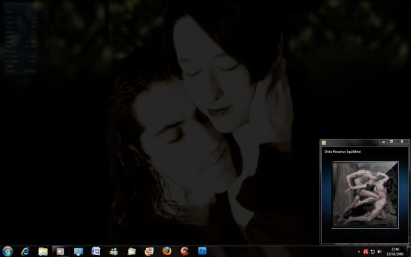Image resolution: width=411 pixels, height=257 pixels.
Task: Switch to Windows Media Player taskbar button
Action: tap(60, 251)
